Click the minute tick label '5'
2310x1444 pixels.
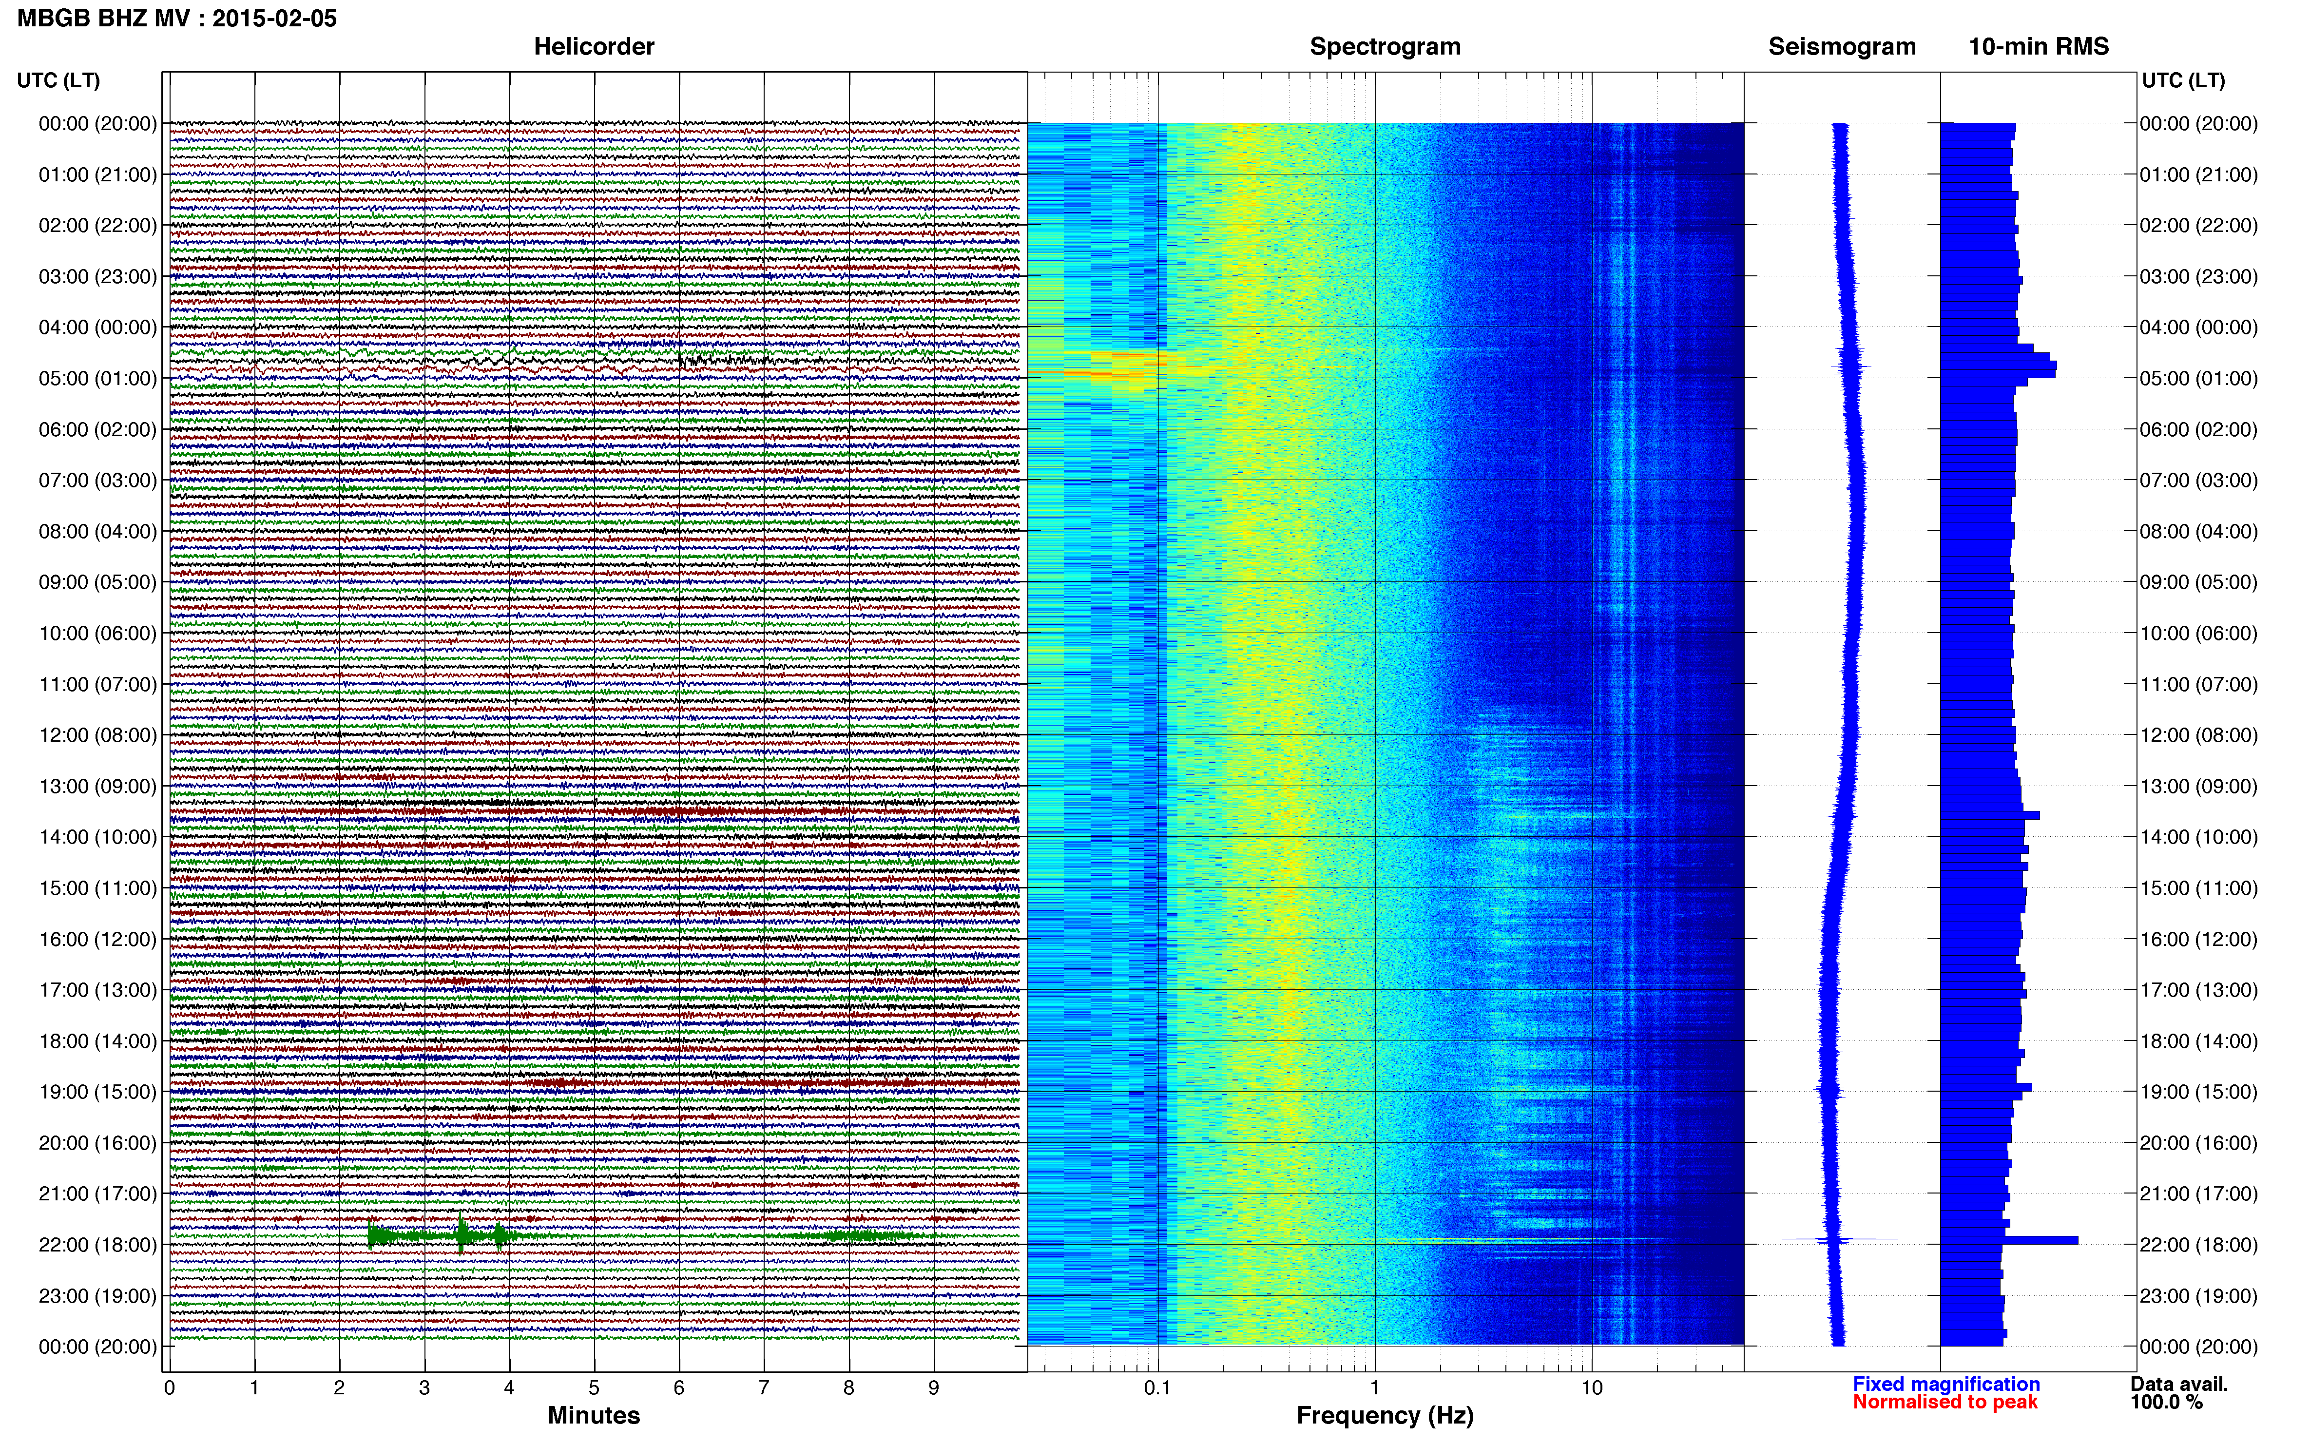[594, 1387]
